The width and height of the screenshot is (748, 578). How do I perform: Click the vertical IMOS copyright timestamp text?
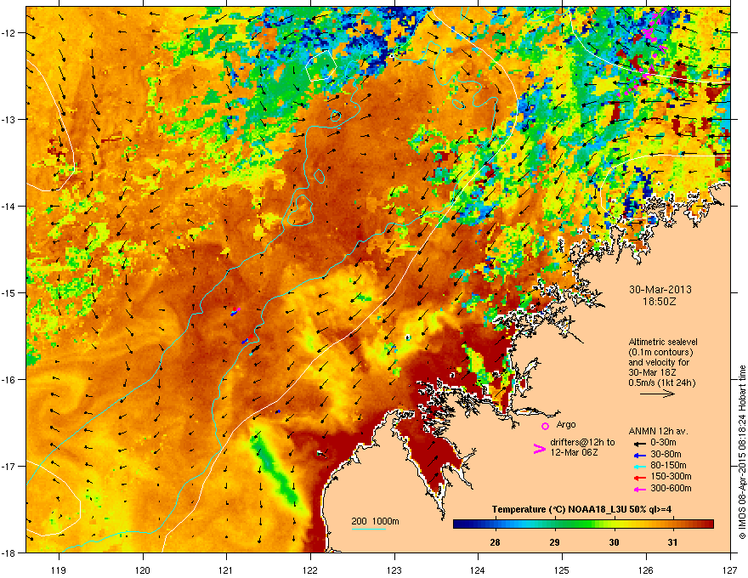point(742,452)
